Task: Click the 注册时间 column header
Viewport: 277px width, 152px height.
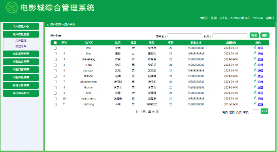Action: (231, 43)
